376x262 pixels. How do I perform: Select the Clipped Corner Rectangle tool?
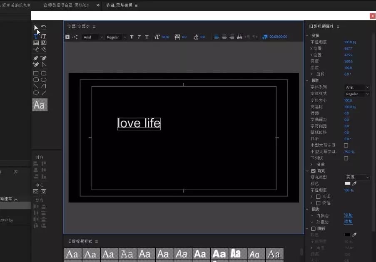[x=36, y=80]
